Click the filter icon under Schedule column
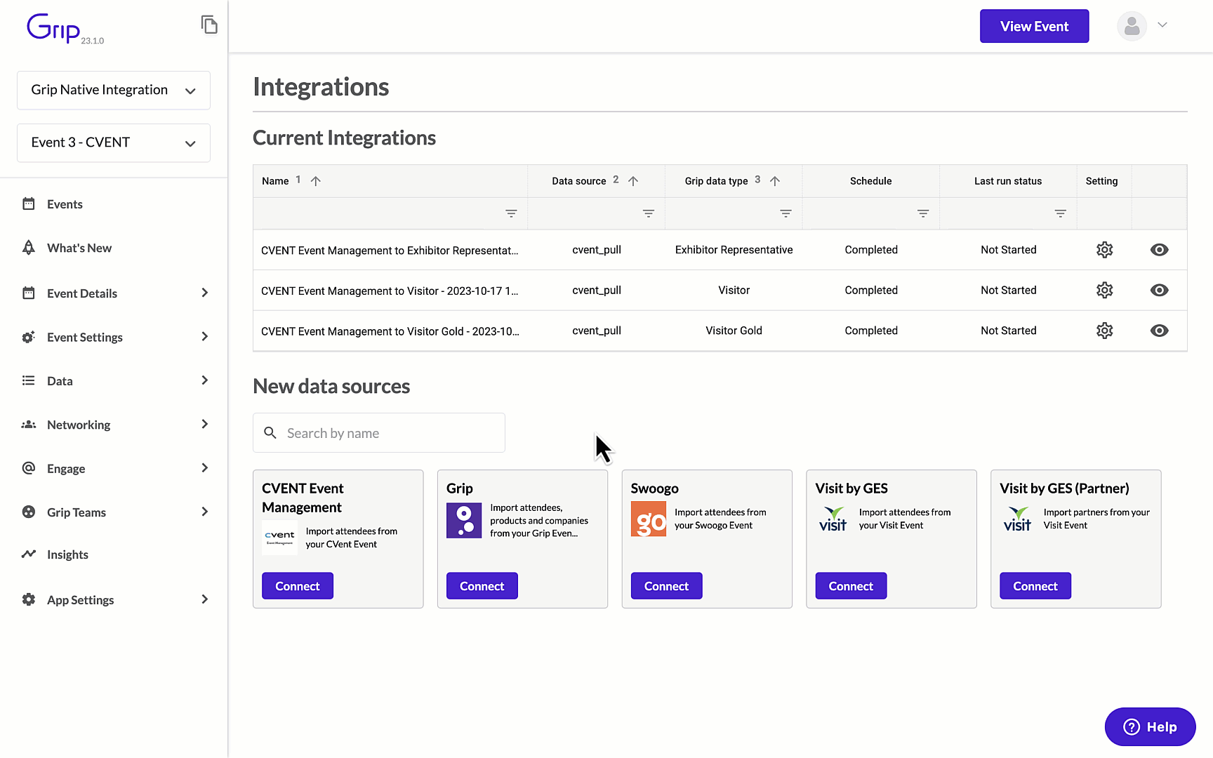This screenshot has width=1213, height=758. [923, 213]
